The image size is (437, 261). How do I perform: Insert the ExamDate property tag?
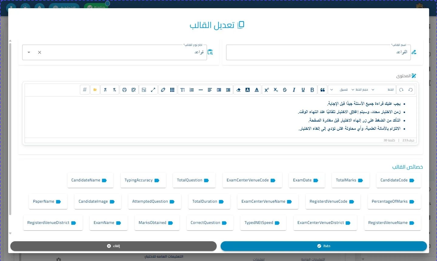307,180
